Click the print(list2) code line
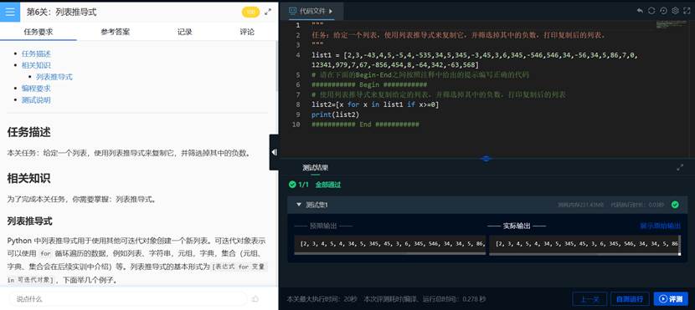The width and height of the screenshot is (695, 310). click(x=336, y=114)
